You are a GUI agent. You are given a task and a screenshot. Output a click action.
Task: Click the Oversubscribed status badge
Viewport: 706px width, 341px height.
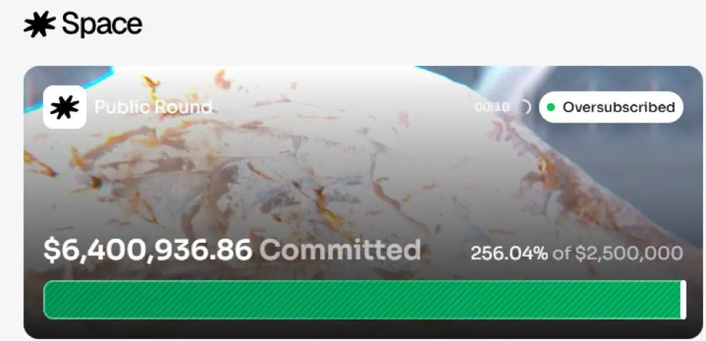point(611,107)
